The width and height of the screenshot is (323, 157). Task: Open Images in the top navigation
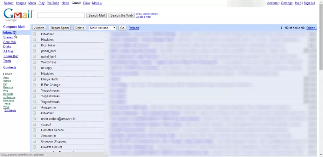click(x=21, y=3)
